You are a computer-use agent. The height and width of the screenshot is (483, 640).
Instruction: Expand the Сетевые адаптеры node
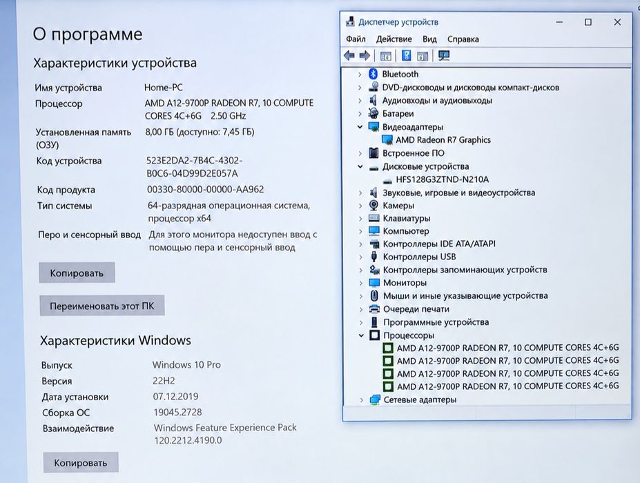click(361, 400)
